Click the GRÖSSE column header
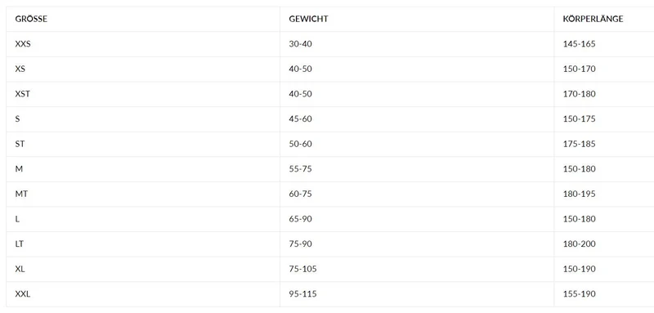 [31, 19]
